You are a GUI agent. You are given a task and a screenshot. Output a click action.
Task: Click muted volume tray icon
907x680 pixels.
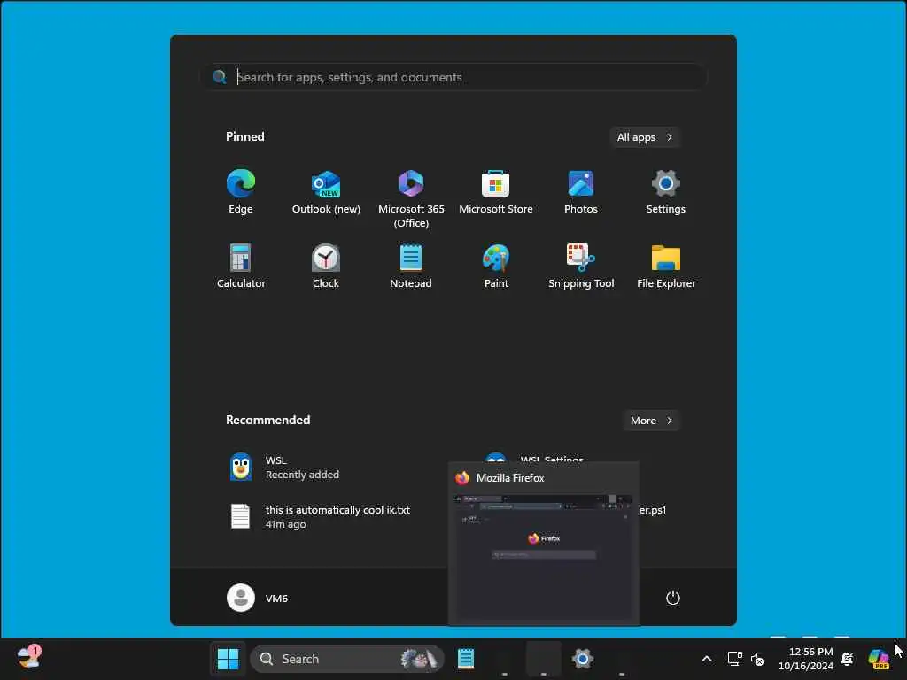tap(757, 659)
